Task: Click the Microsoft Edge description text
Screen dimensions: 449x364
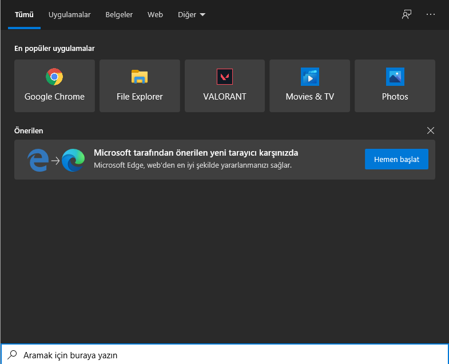Action: 193,165
